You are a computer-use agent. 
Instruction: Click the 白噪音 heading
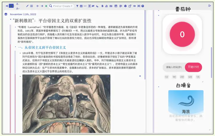[183, 85]
